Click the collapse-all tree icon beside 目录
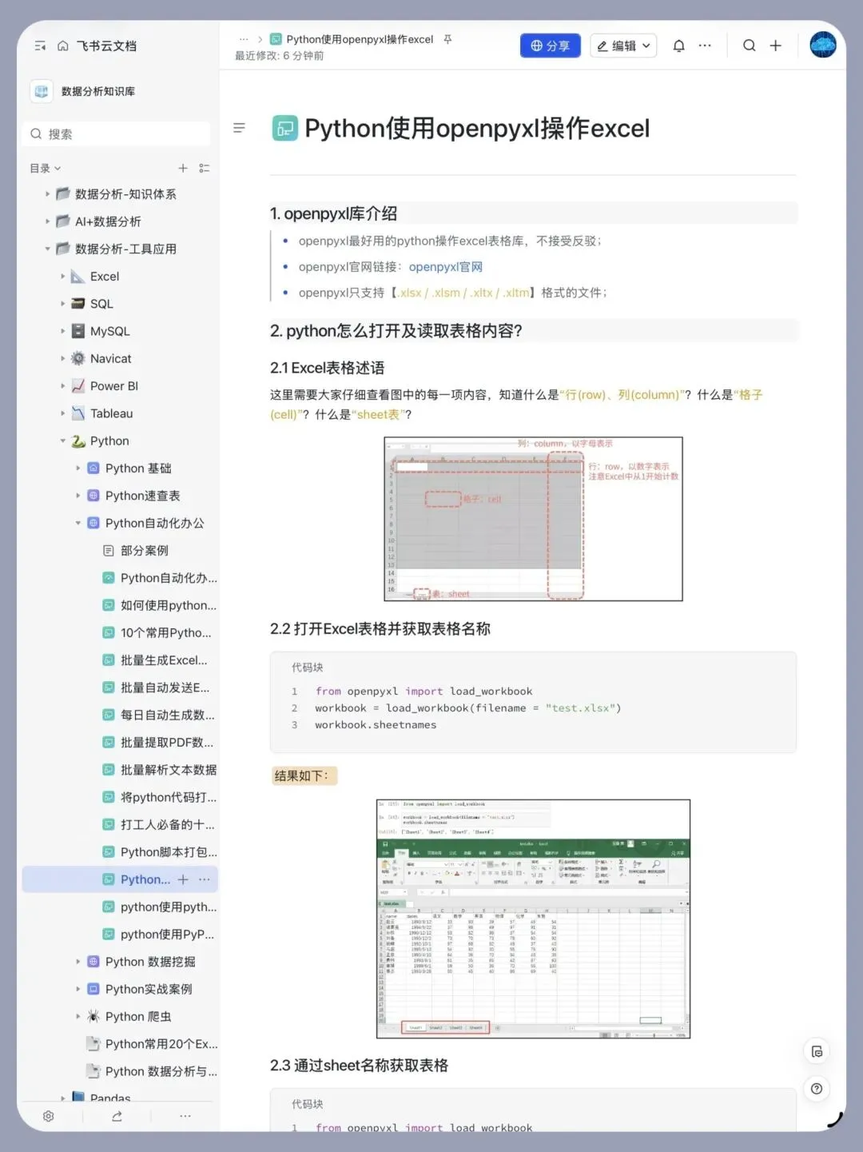Image resolution: width=863 pixels, height=1152 pixels. point(205,168)
